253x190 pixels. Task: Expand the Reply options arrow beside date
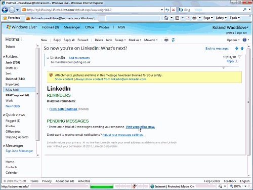[237, 61]
